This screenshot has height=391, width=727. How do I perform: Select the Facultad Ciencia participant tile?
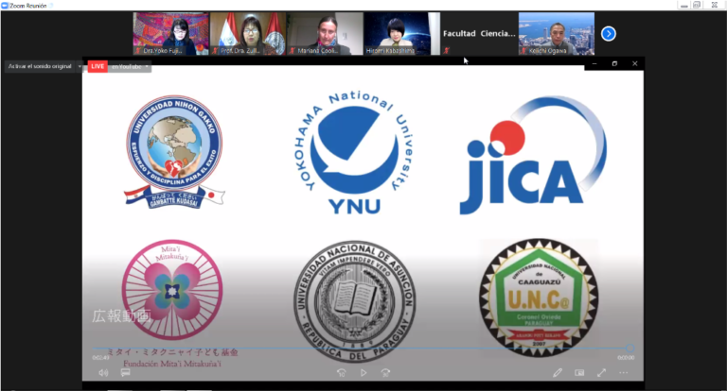tap(479, 34)
